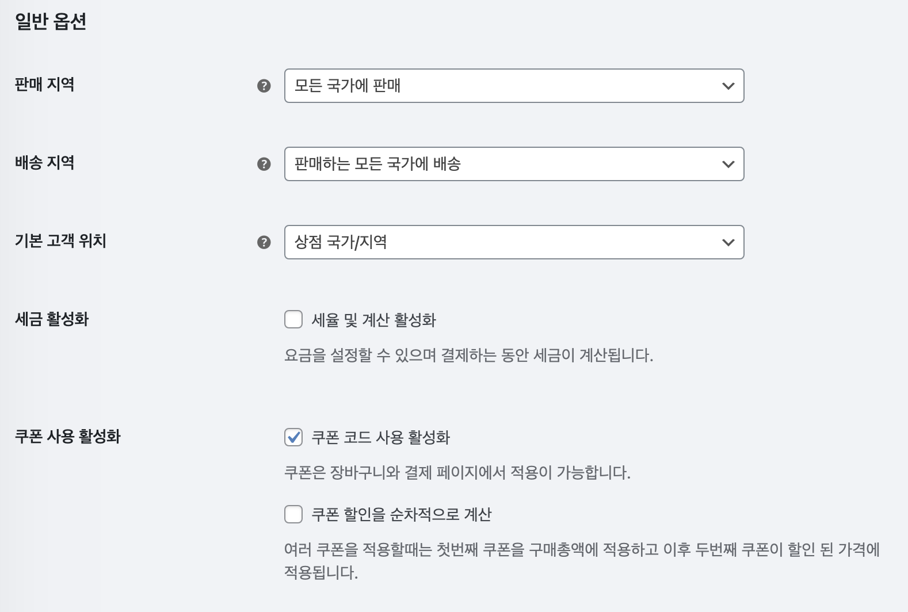Click the chevron arrow in 상점 국가/지역 dropdown
Image resolution: width=908 pixels, height=612 pixels.
[728, 242]
